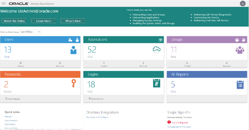Click the 2 password resets count
249x130 pixels.
click(6, 84)
